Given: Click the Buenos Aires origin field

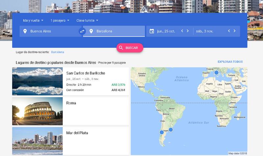Looking at the screenshot, I should (x=53, y=31).
